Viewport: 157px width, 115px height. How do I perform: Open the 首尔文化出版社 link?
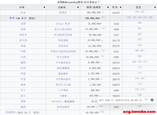coord(63,29)
